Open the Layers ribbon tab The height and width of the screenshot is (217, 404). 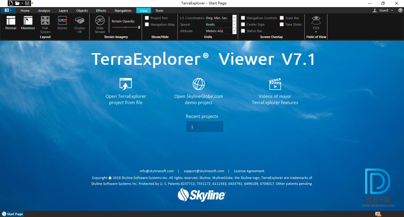[63, 11]
